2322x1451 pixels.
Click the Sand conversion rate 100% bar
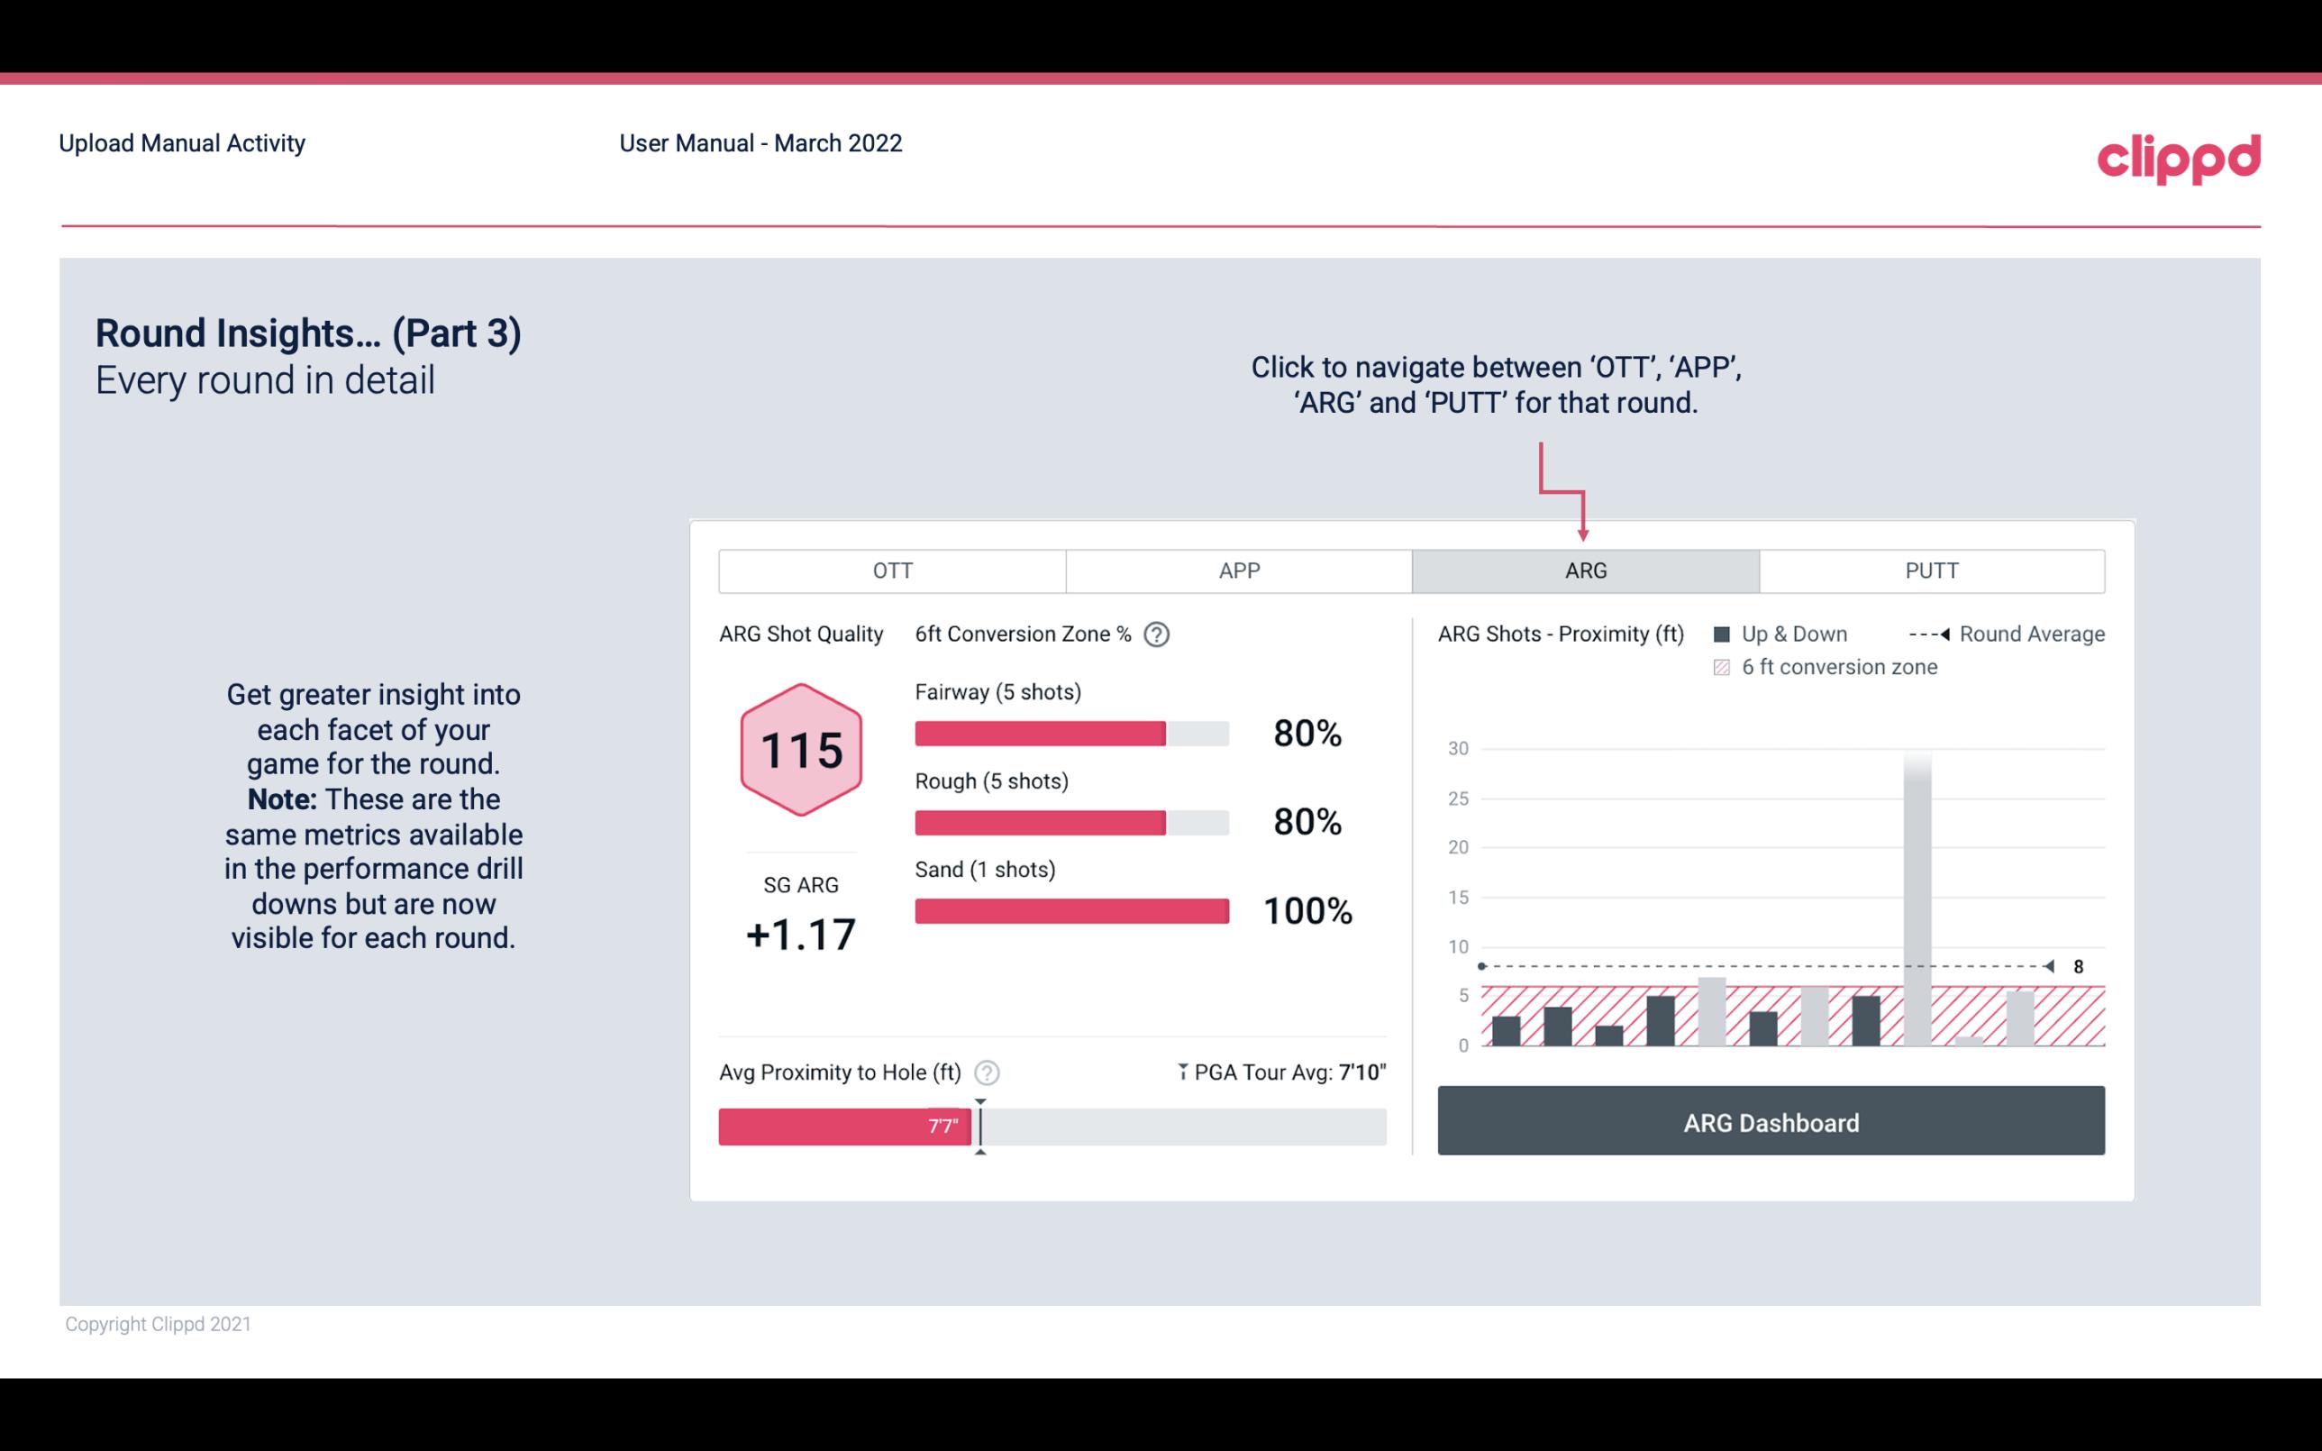click(x=1070, y=909)
